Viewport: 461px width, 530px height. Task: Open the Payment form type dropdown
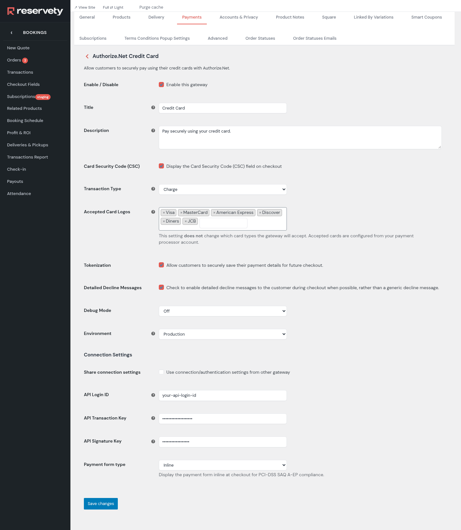coord(223,465)
